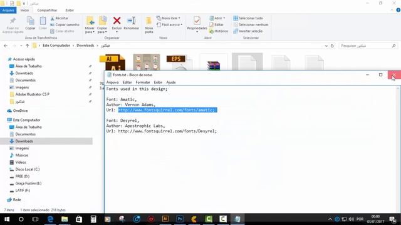Click Selecionar tudo in the ribbon
The width and height of the screenshot is (401, 225).
tap(248, 18)
